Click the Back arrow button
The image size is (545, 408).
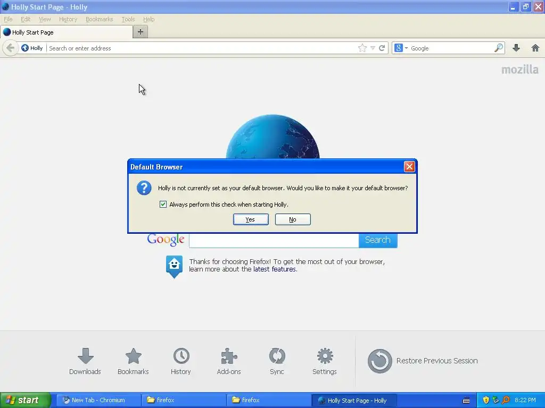(10, 48)
